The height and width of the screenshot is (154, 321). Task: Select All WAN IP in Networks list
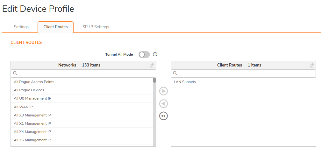coord(23,107)
